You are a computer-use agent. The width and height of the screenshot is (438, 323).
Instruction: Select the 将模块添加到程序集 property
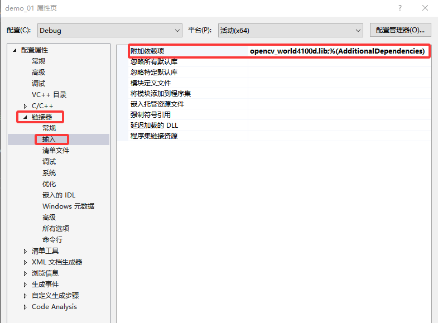pos(161,94)
